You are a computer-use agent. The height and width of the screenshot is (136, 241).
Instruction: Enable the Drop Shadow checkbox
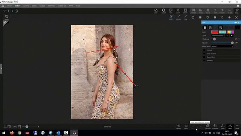(204, 54)
